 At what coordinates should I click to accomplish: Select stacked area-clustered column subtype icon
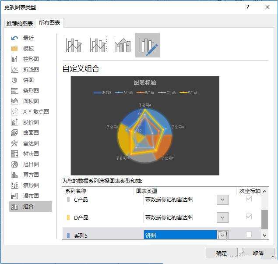pyautogui.click(x=123, y=45)
